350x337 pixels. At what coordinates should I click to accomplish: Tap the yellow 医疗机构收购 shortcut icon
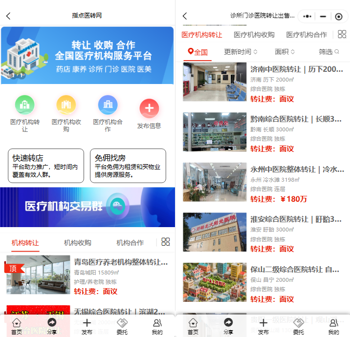tap(66, 105)
